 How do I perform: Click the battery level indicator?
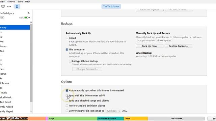[27, 17]
